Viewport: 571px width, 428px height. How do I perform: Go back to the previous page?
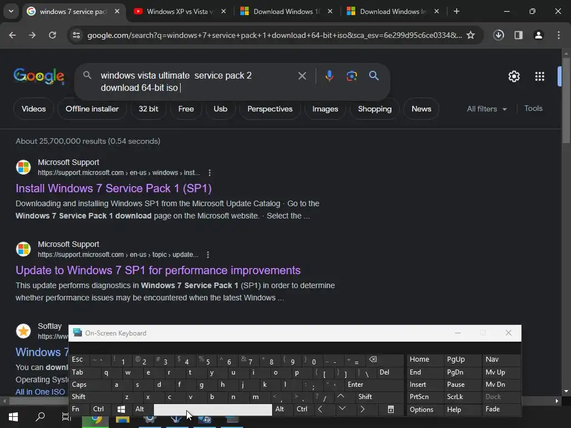click(x=12, y=35)
